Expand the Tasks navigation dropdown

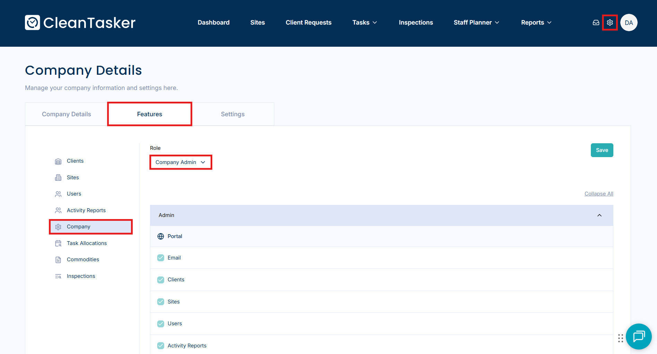364,22
